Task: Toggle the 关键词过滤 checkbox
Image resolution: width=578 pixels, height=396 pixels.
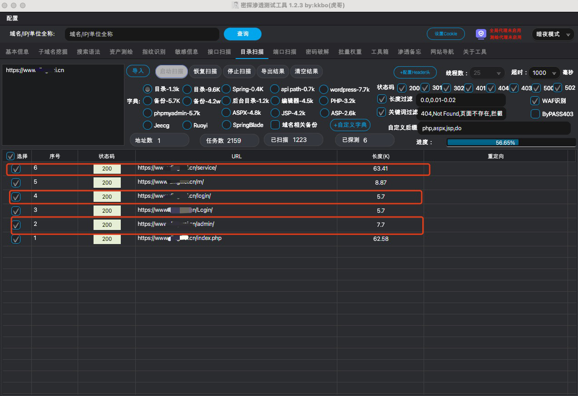Action: (382, 112)
